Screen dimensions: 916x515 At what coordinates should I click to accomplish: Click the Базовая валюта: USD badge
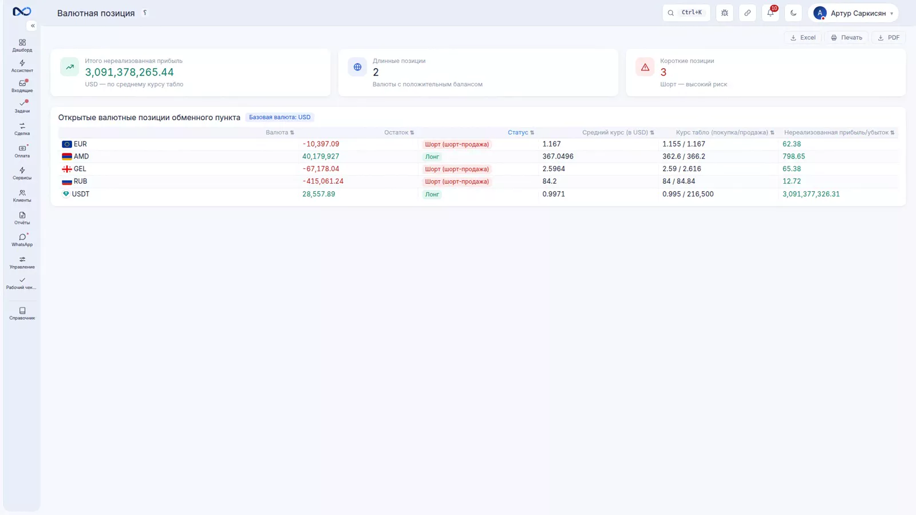tap(280, 117)
